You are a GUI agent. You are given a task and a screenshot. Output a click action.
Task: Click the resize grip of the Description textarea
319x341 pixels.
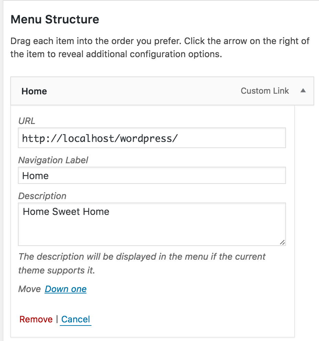(x=282, y=242)
